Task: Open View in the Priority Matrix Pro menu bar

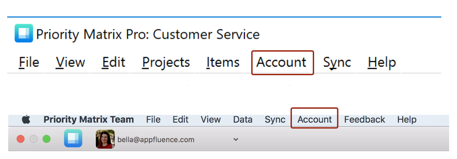Action: click(x=70, y=63)
